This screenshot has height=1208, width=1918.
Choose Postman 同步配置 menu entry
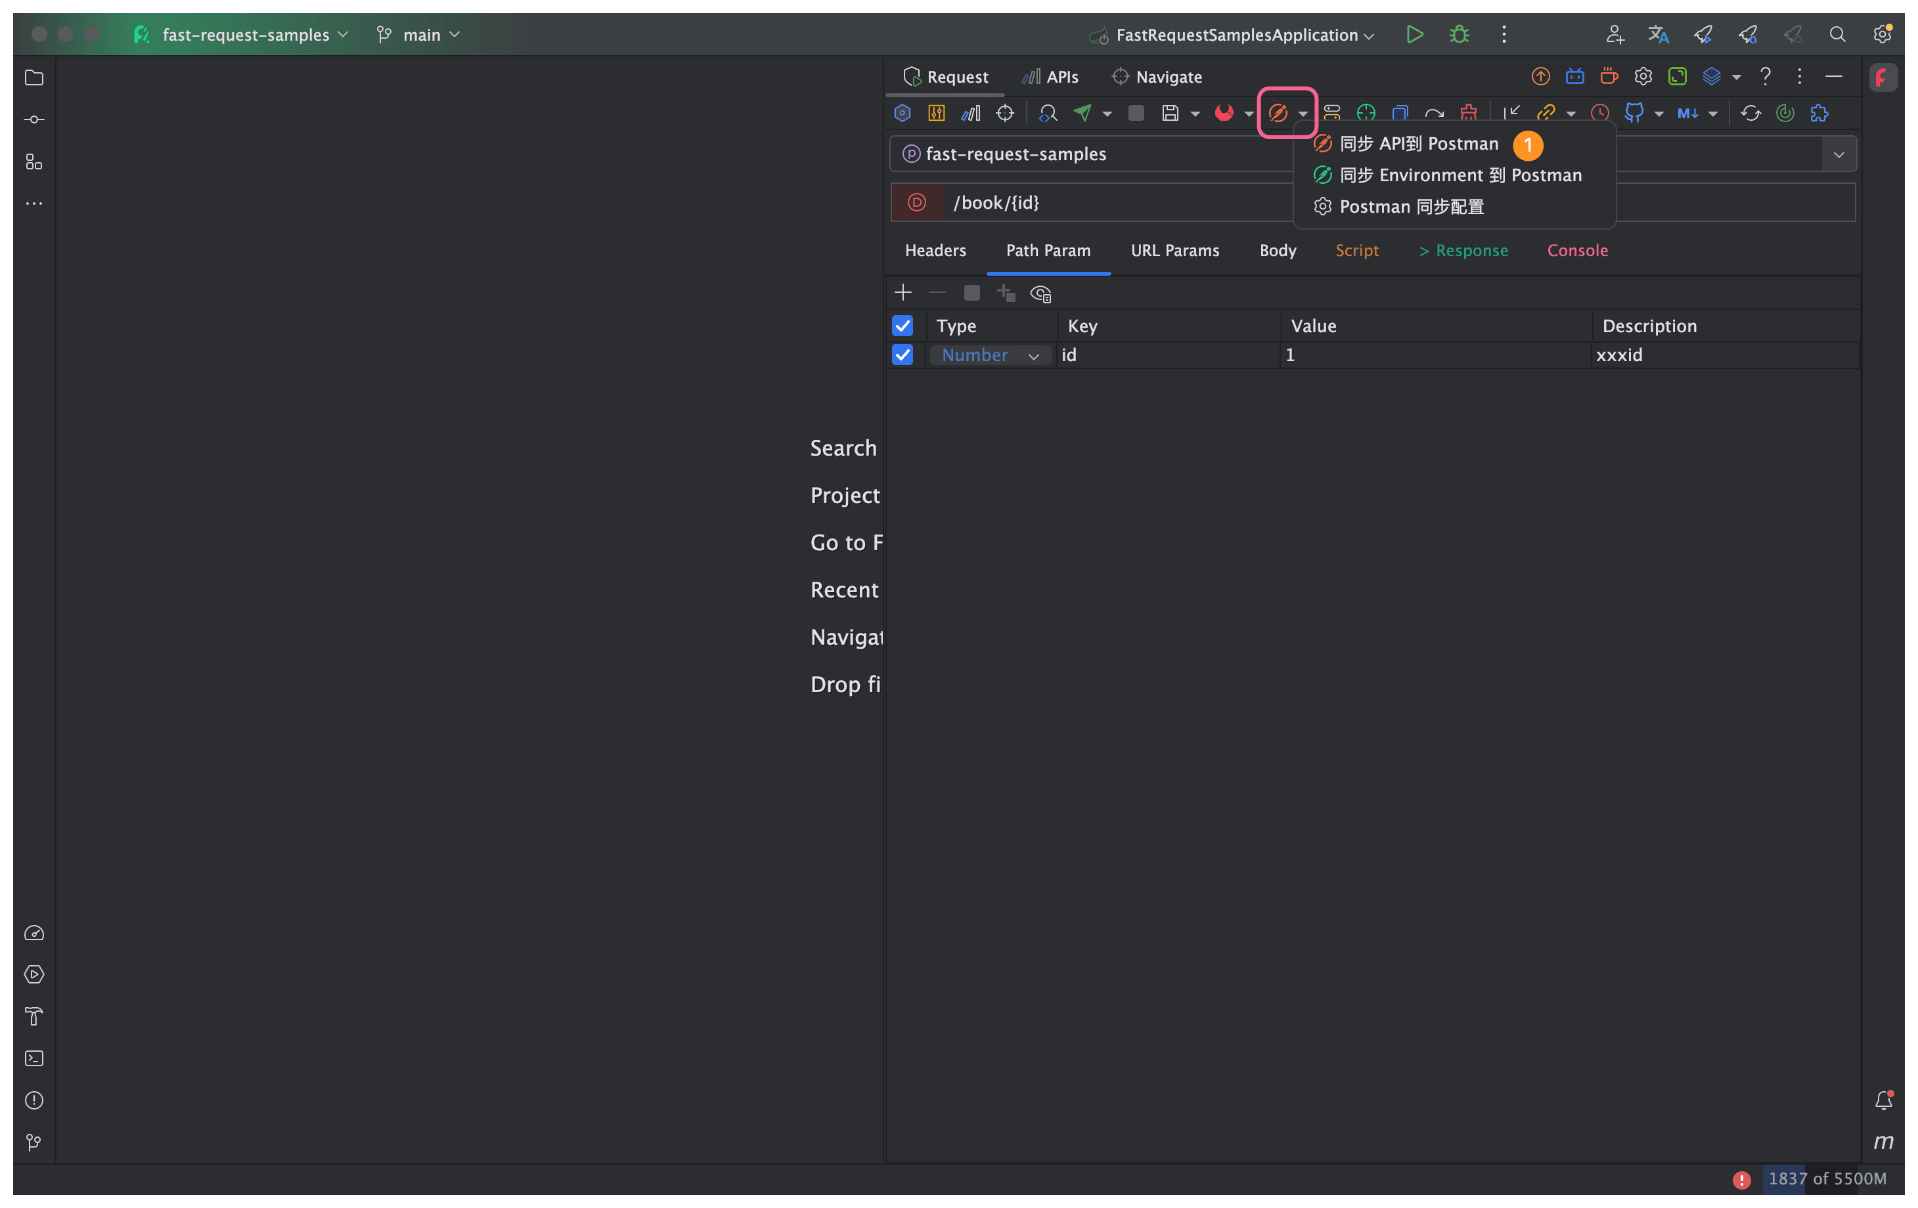click(x=1411, y=207)
